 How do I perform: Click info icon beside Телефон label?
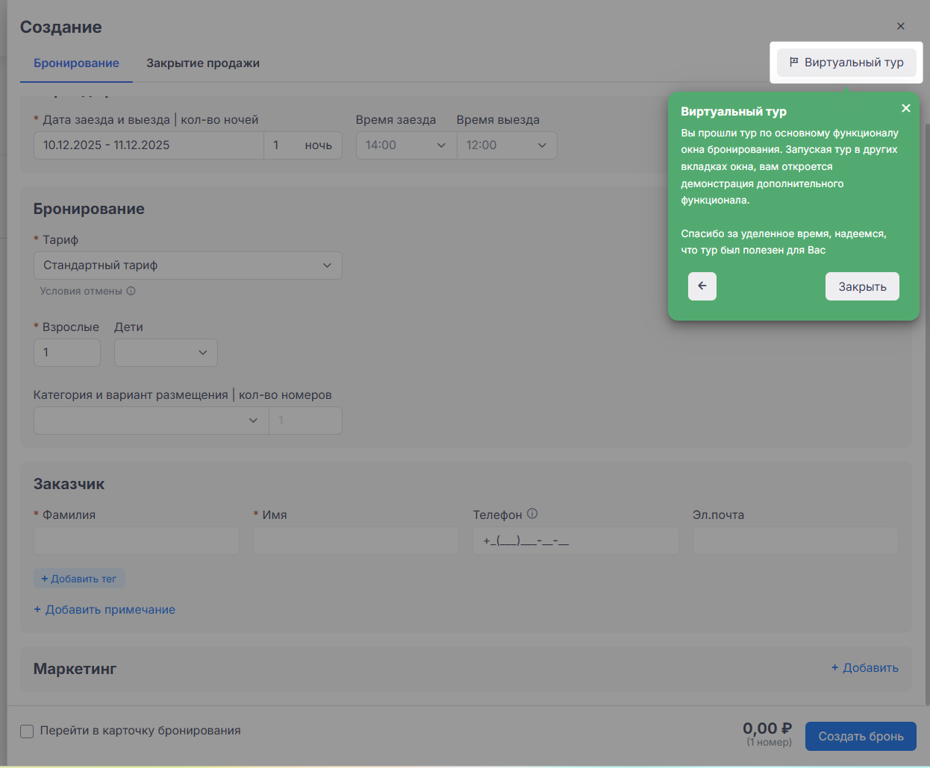click(532, 514)
